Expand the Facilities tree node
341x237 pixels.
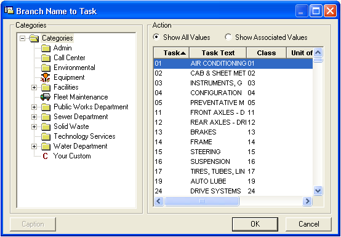pyautogui.click(x=34, y=87)
